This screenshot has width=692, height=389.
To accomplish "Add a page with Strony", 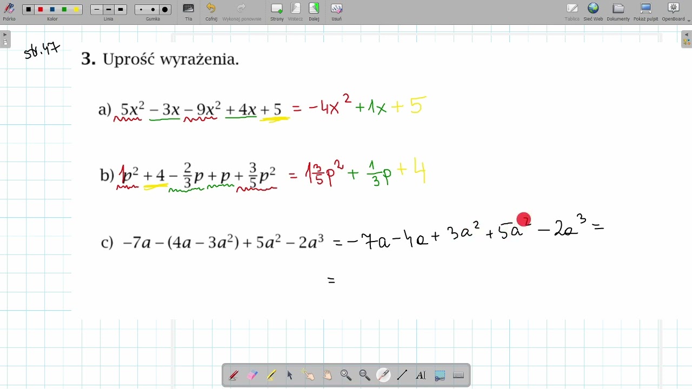I will click(277, 11).
